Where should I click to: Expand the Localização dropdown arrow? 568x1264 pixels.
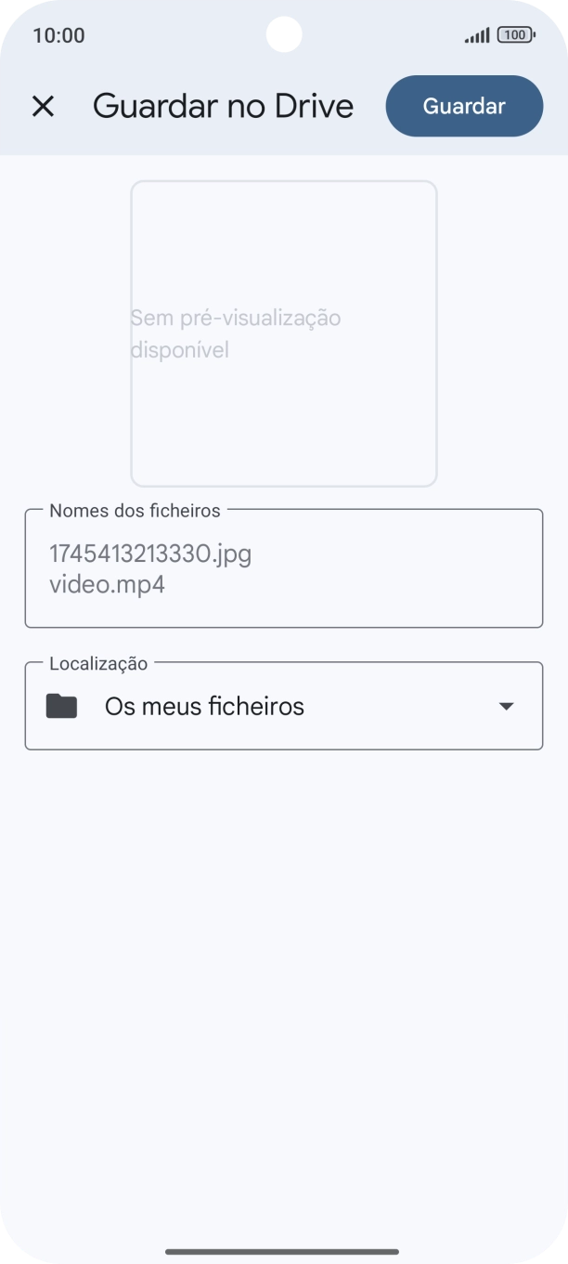pyautogui.click(x=506, y=707)
